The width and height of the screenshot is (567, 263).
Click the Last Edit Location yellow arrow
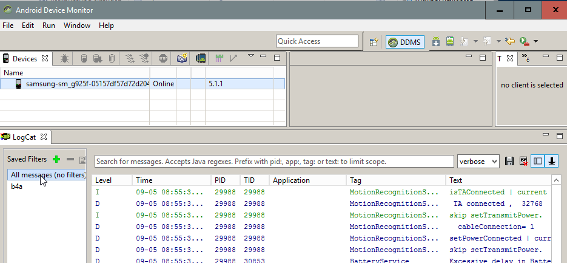(510, 42)
